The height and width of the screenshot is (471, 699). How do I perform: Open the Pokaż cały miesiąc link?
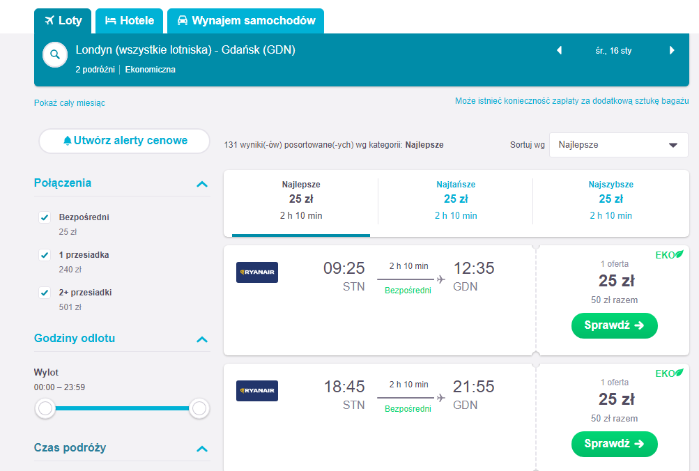pyautogui.click(x=70, y=103)
